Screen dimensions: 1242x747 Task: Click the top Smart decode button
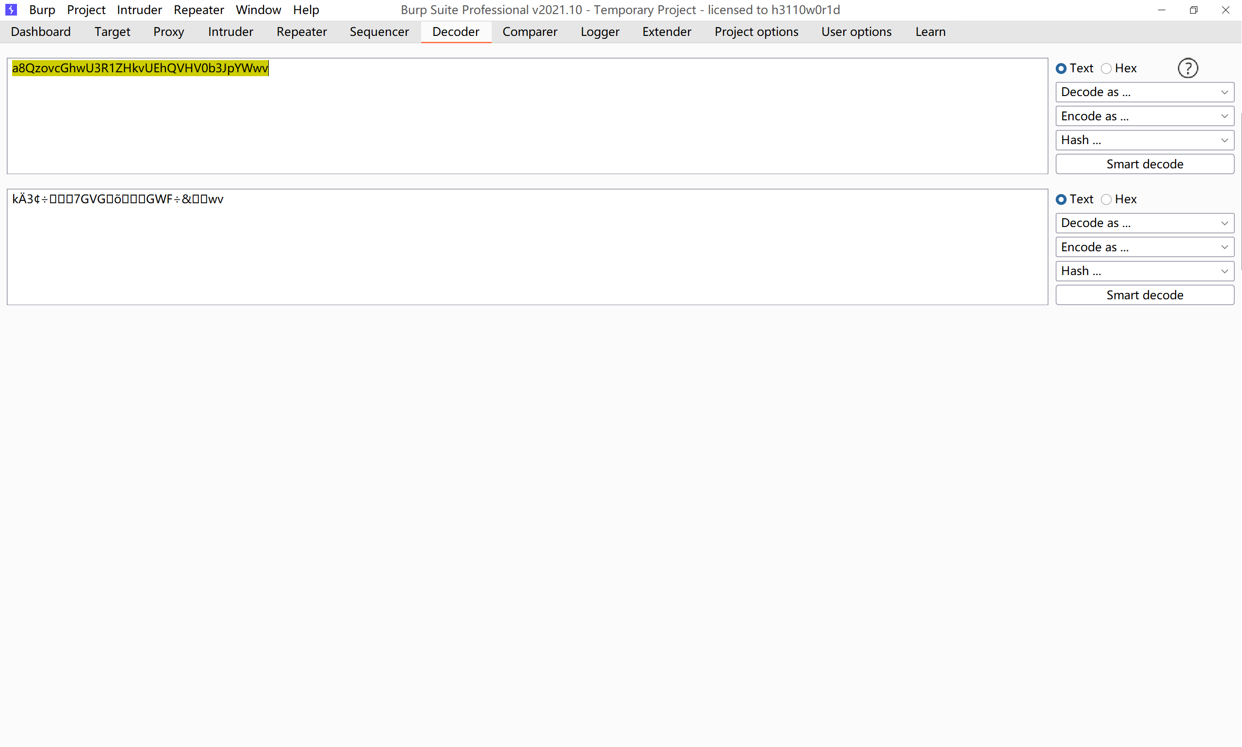(x=1144, y=164)
